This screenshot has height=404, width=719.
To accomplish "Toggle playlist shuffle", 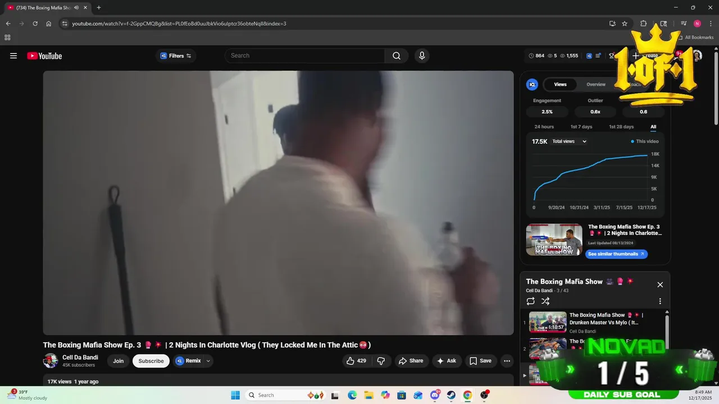I will [545, 301].
